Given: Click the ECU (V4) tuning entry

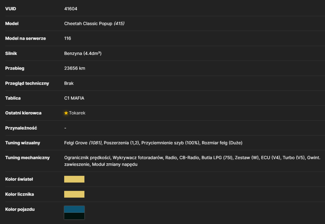Looking at the screenshot, I should [271, 157].
